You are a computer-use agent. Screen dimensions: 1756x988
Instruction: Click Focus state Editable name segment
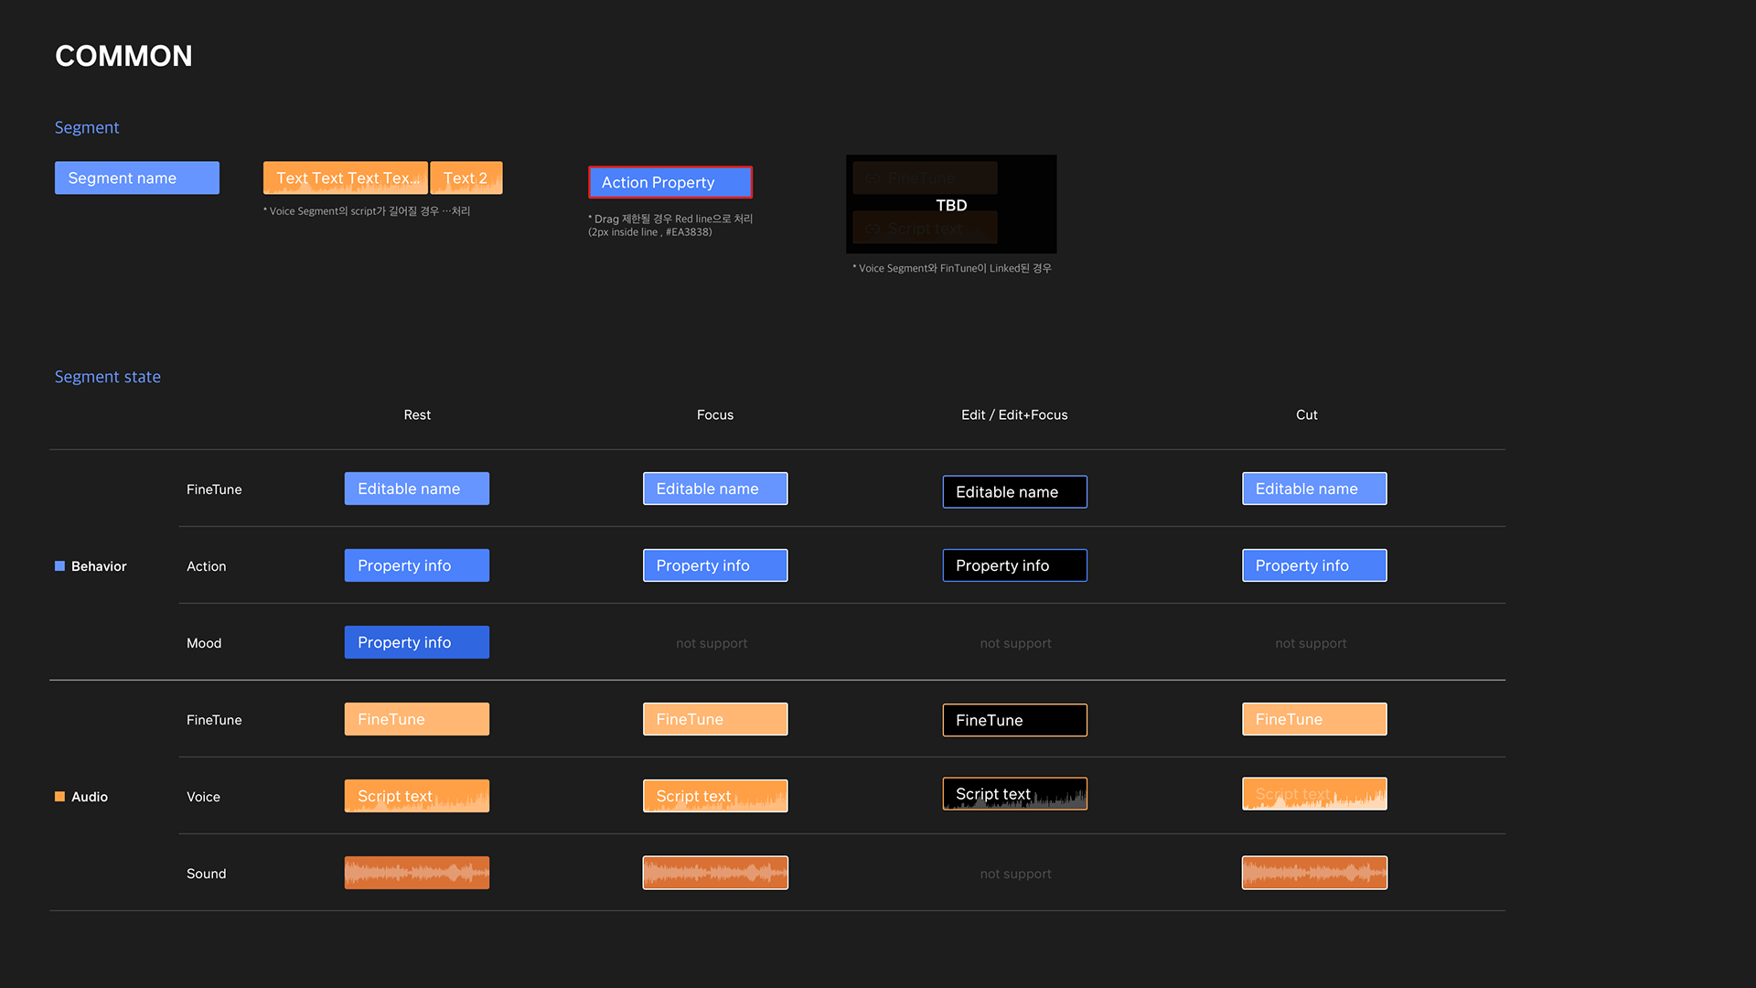(714, 489)
